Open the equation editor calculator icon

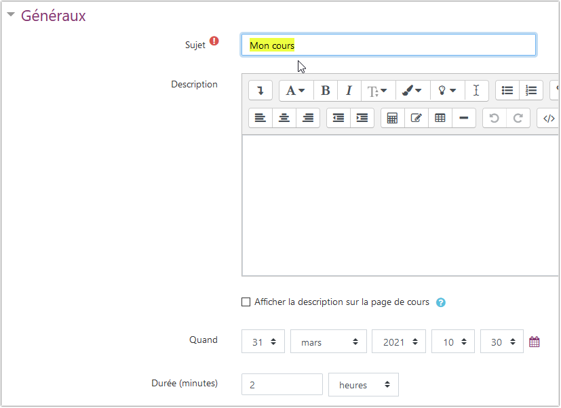coord(392,118)
